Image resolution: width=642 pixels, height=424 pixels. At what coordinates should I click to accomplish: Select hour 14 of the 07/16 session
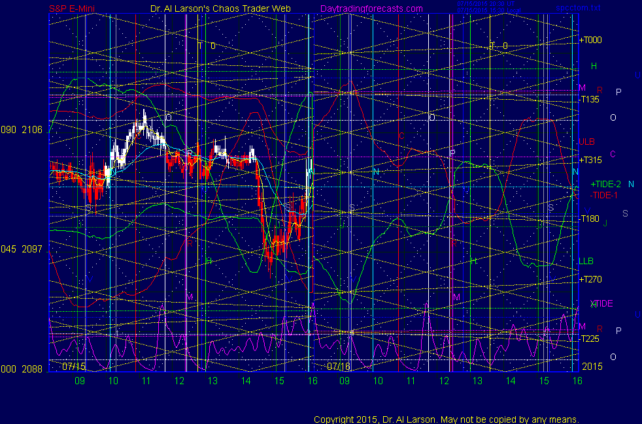click(x=511, y=381)
